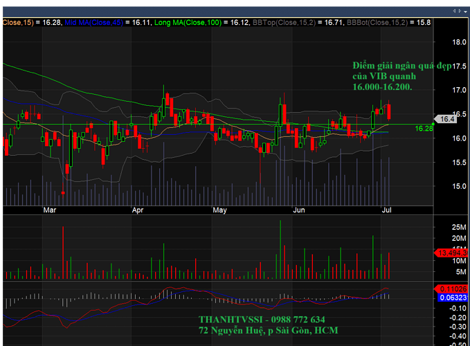Click the green 16.28 horizontal line label
The image size is (470, 346).
424,129
